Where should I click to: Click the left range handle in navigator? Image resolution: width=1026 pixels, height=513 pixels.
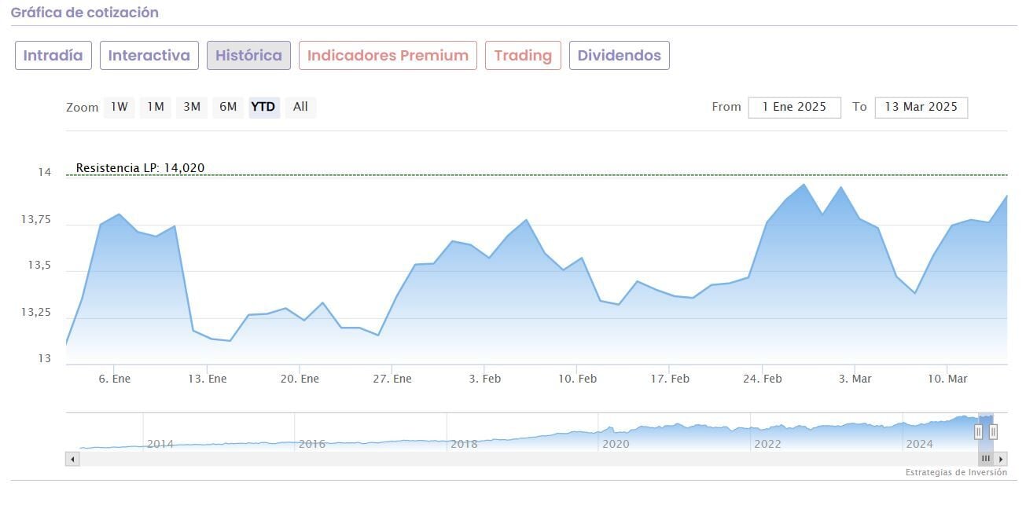pyautogui.click(x=979, y=431)
